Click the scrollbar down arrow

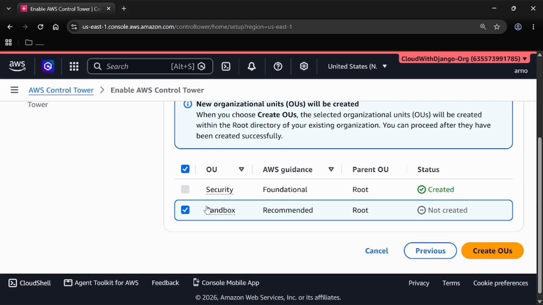pyautogui.click(x=540, y=301)
